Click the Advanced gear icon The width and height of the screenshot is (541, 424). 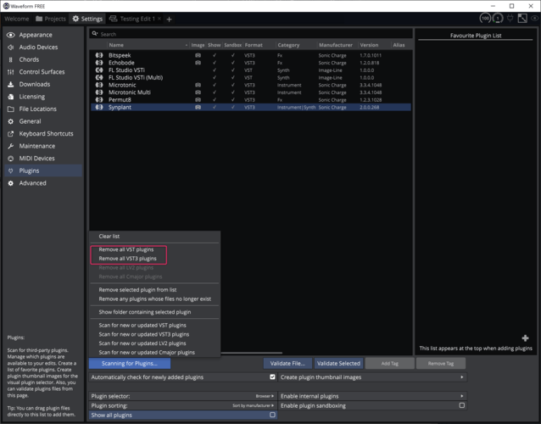[11, 183]
